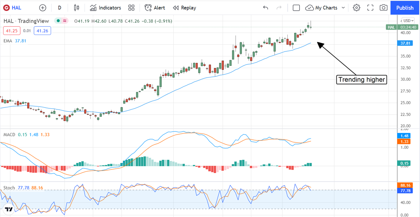Click the Trending higher annotation label
Image resolution: width=420 pixels, height=217 pixels.
(362, 80)
